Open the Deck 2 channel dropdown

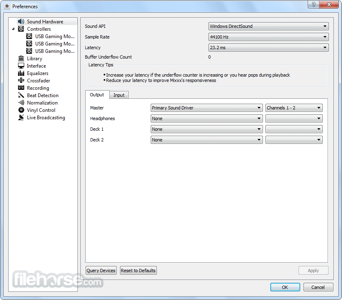click(294, 140)
